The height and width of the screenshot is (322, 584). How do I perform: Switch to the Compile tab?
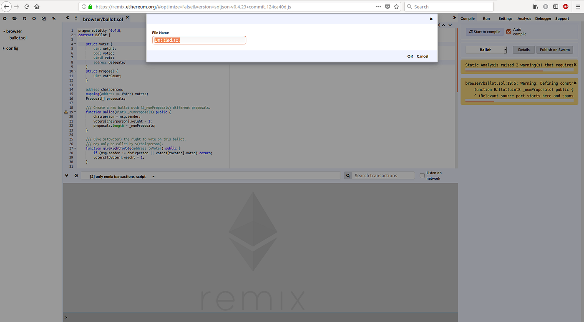pyautogui.click(x=468, y=18)
